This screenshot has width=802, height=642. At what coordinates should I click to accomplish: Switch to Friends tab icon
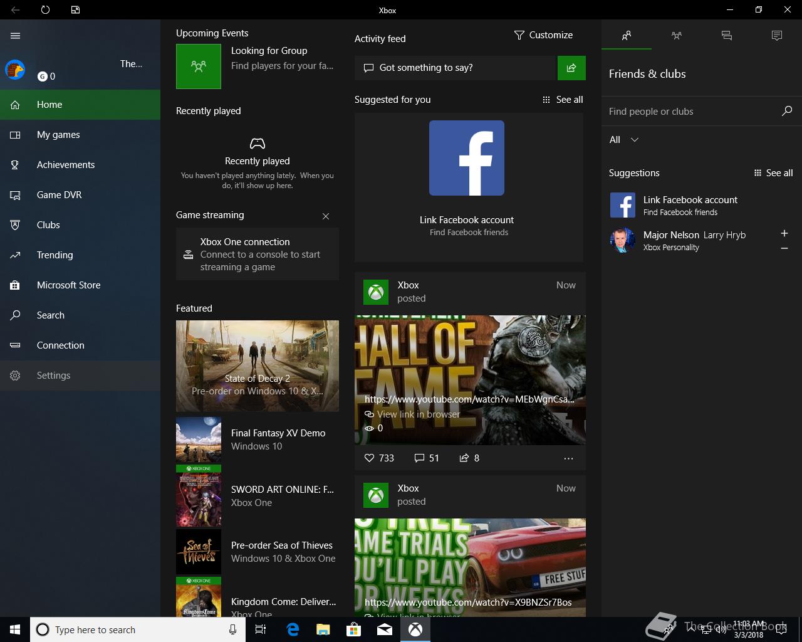pyautogui.click(x=627, y=36)
